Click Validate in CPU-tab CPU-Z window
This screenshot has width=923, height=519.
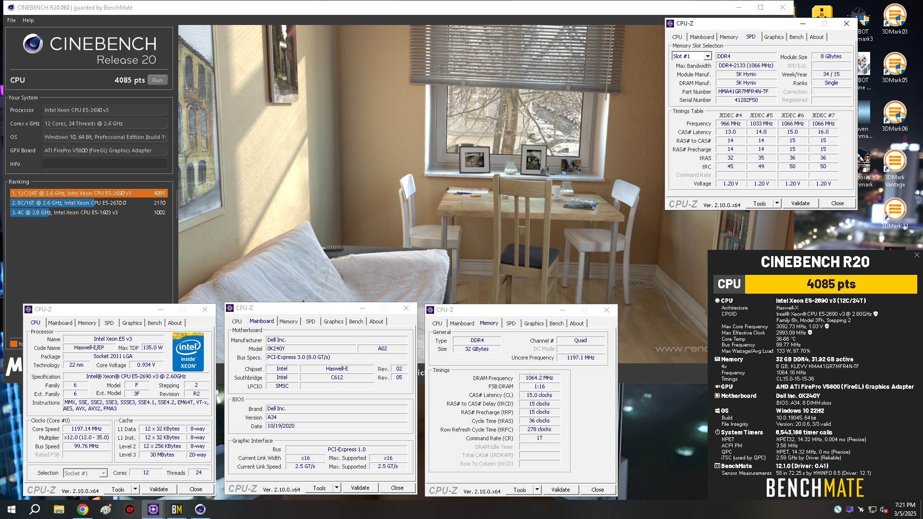pos(159,489)
